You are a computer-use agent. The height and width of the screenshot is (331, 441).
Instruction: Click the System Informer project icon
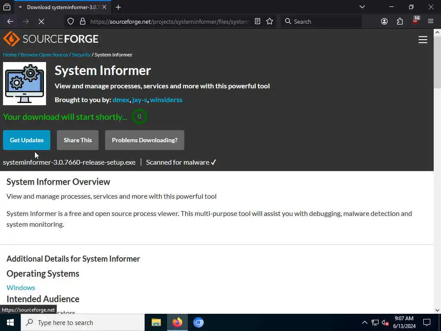(25, 84)
